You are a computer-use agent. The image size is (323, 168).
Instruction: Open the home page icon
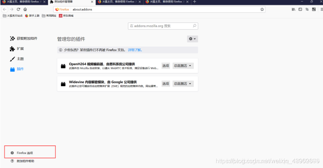[x=25, y=9]
